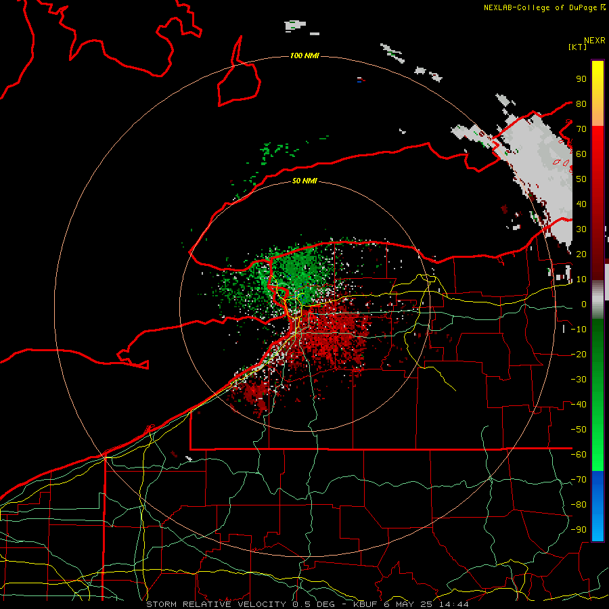Pick the gray zero-velocity segment of the scale

click(x=597, y=300)
